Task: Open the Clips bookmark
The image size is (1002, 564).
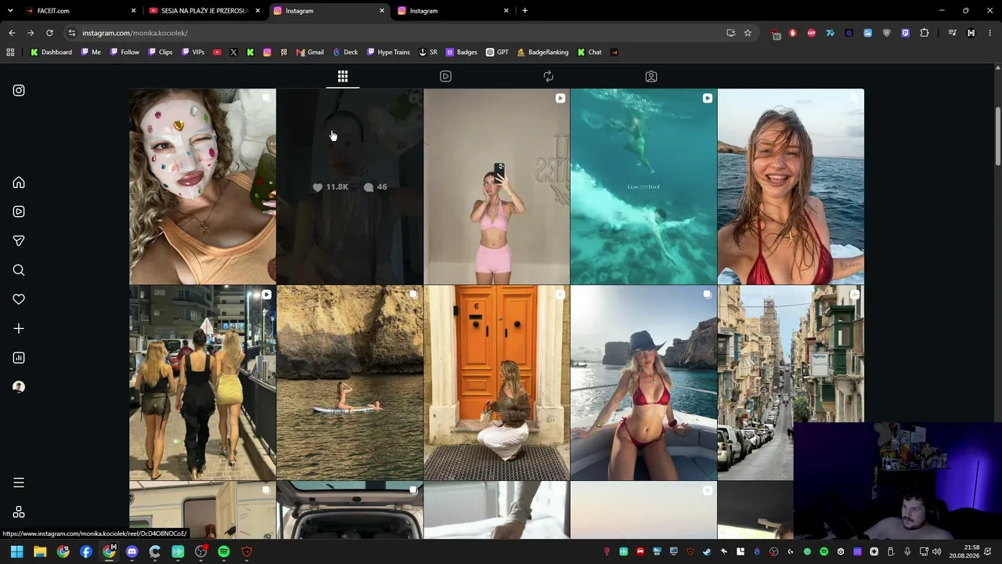Action: click(160, 52)
